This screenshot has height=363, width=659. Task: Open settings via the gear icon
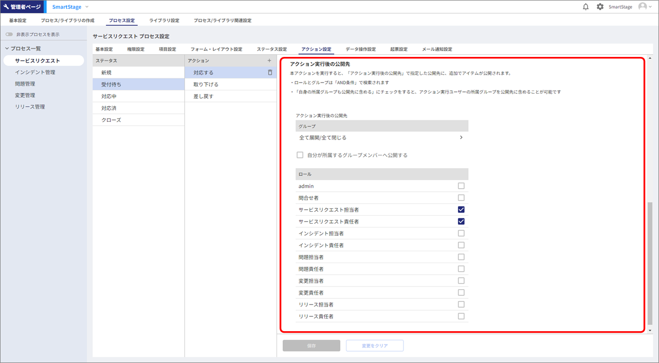coord(600,7)
